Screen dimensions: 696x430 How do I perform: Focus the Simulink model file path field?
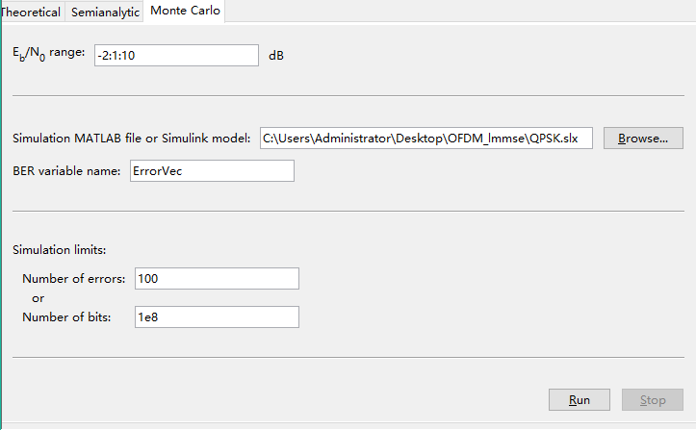pos(426,139)
